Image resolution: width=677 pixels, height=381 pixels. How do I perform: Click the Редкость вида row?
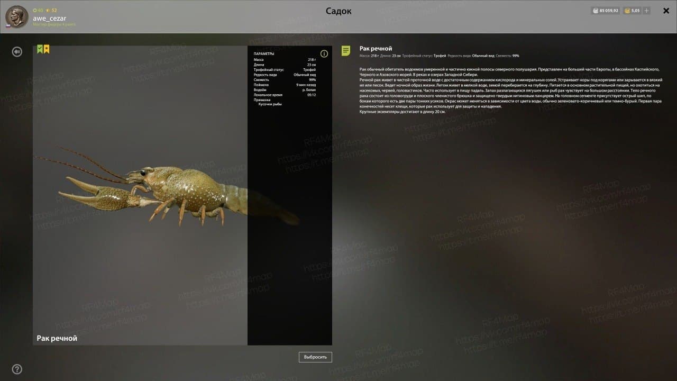point(285,75)
